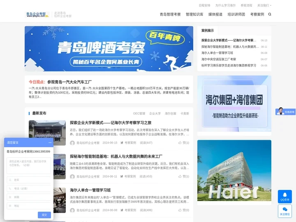Image resolution: width=296 pixels, height=222 pixels.
Task: Select the active carousel indicator dot
Action: pos(109,67)
